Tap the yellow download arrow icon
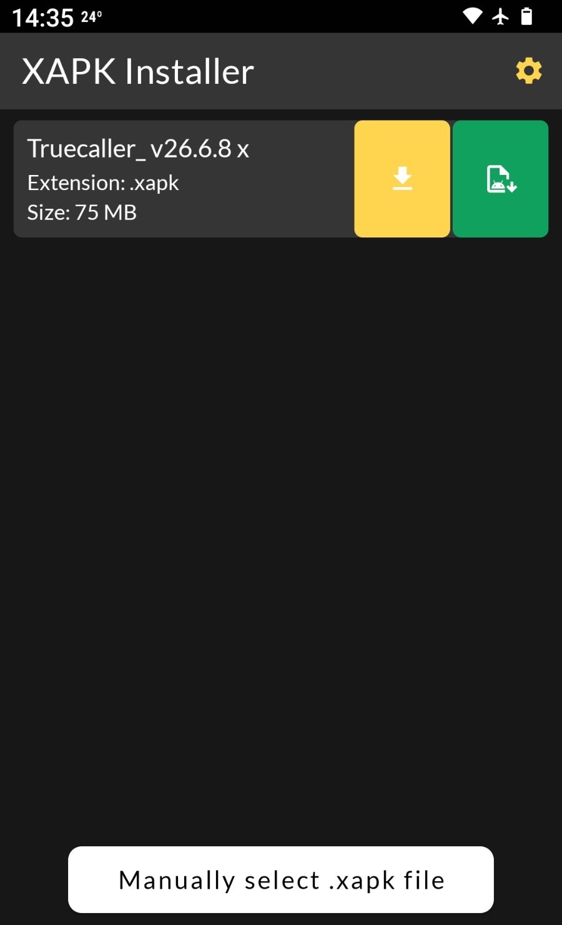Screen dimensions: 562x925 402,179
